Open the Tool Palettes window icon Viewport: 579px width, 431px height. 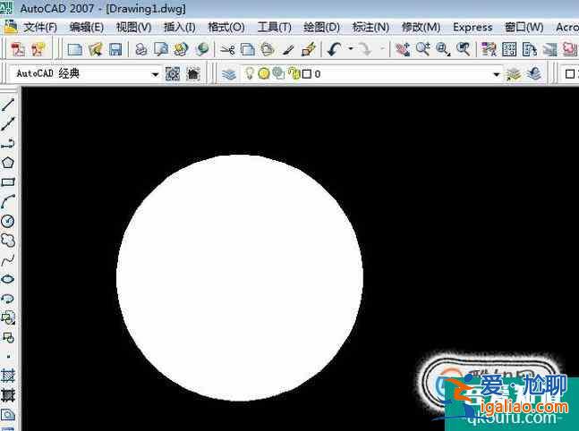[x=529, y=49]
